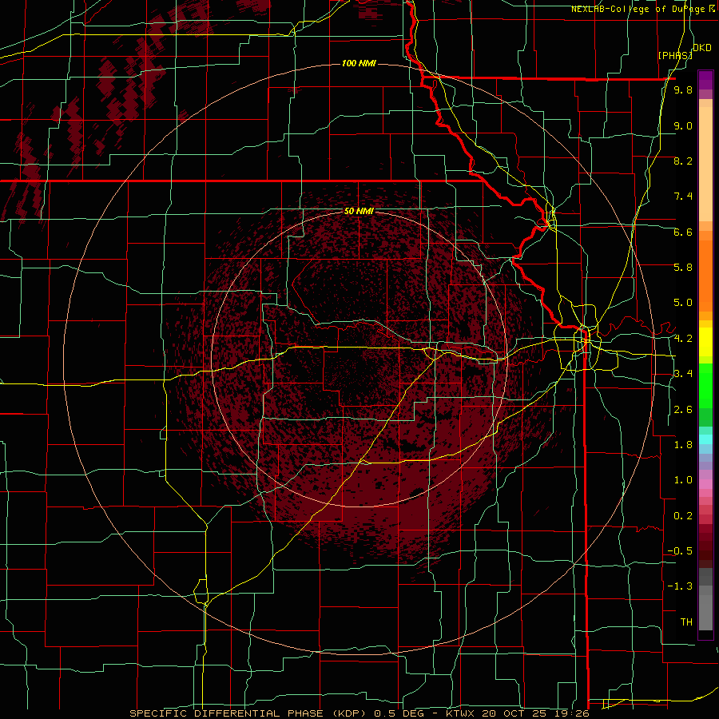Image resolution: width=719 pixels, height=719 pixels.
Task: Click the Specific Differential Phase caption
Action: (359, 713)
